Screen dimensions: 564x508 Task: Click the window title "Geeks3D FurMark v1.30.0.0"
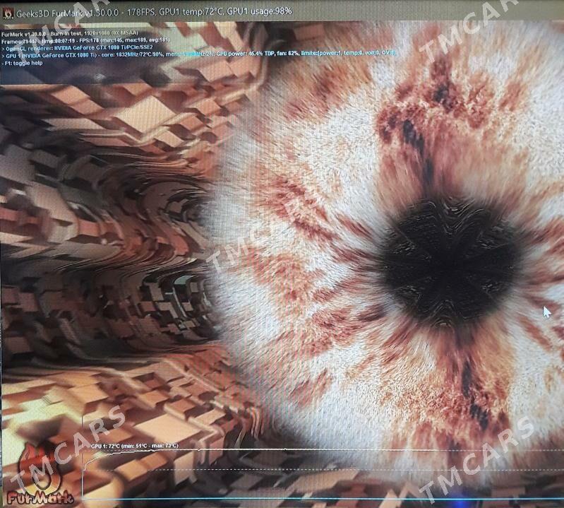click(x=67, y=13)
